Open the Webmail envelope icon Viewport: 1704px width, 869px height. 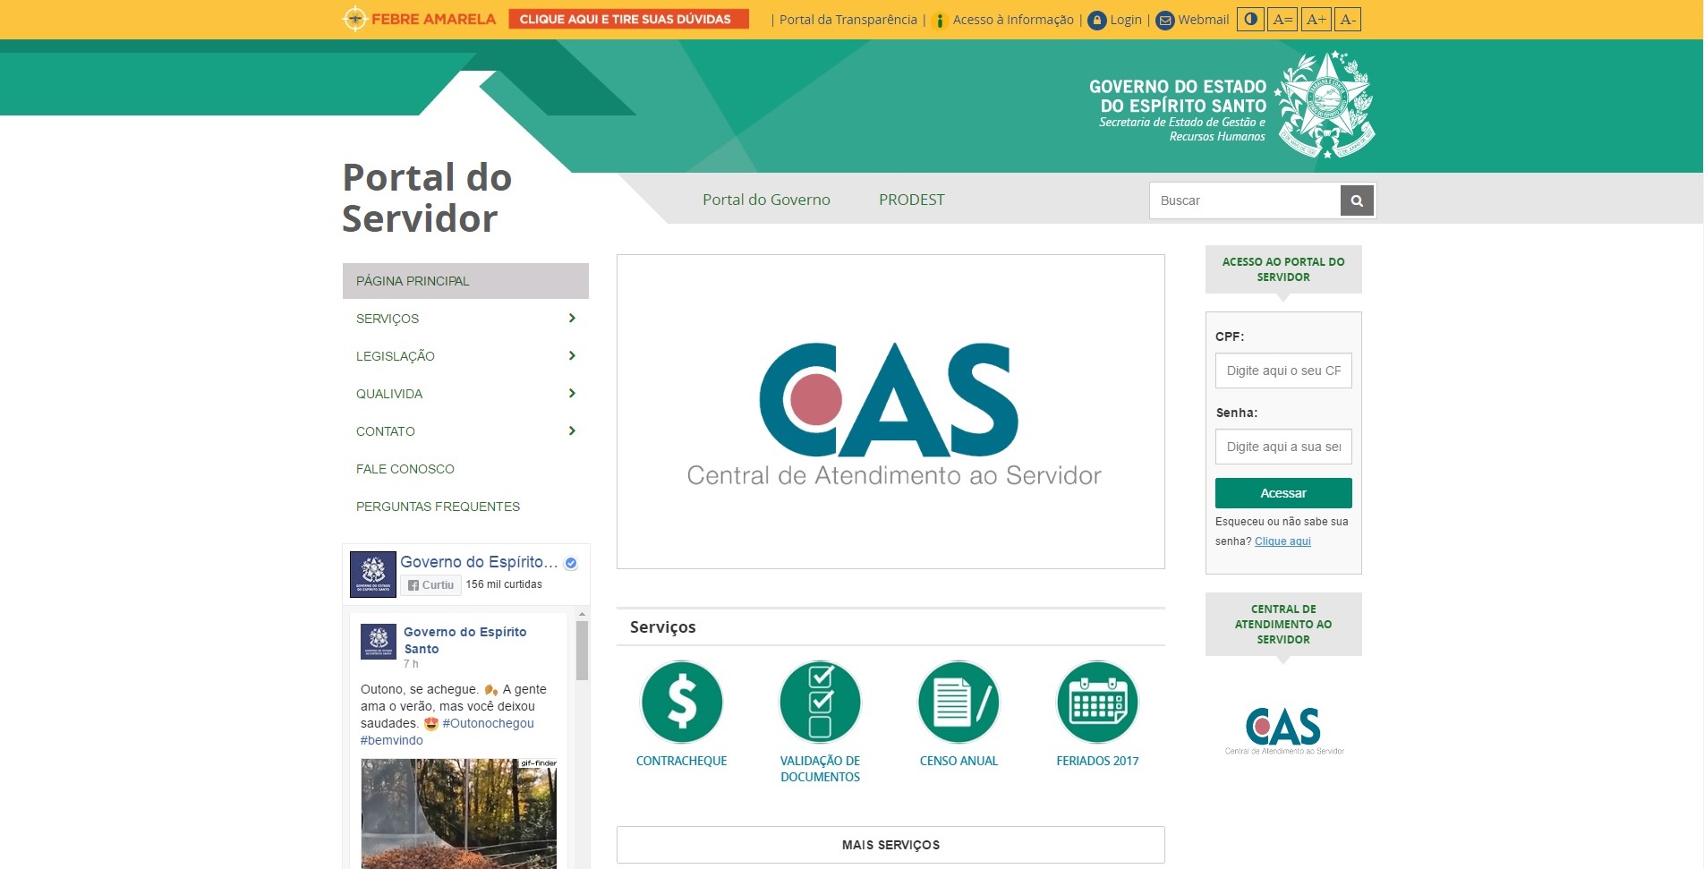(x=1165, y=20)
